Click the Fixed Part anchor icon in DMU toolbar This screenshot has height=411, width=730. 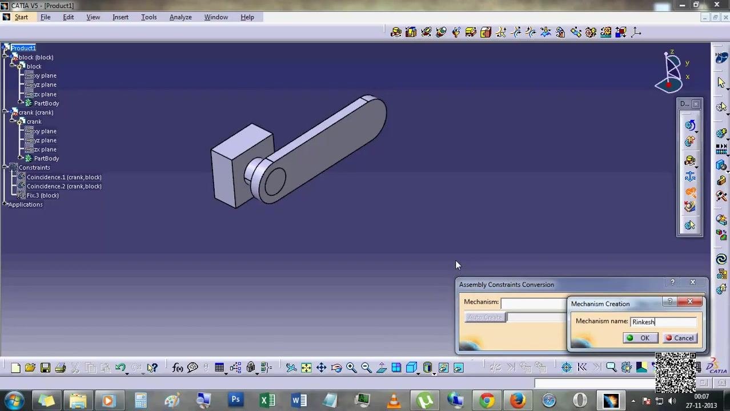coord(690,176)
